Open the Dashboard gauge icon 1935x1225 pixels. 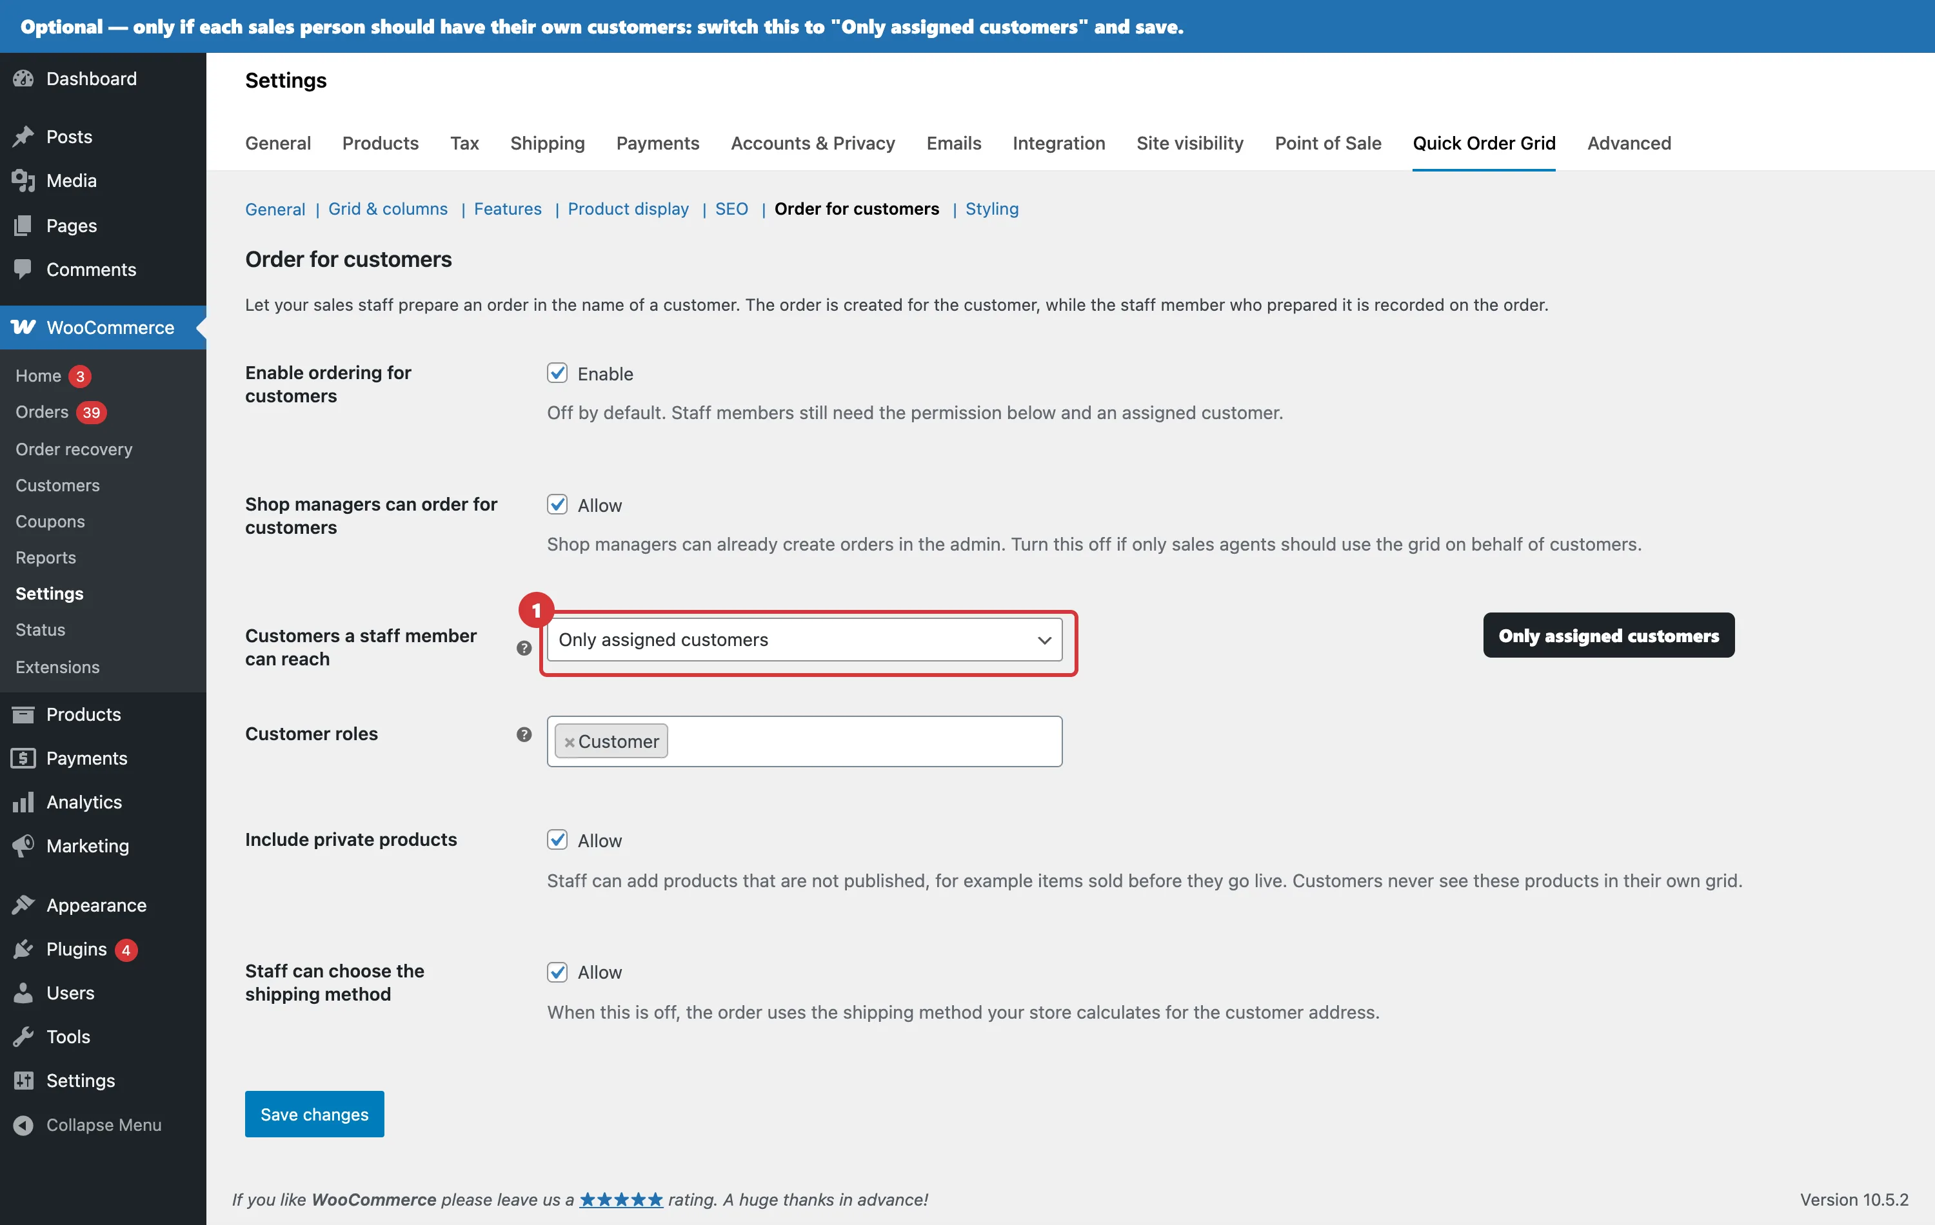click(23, 79)
